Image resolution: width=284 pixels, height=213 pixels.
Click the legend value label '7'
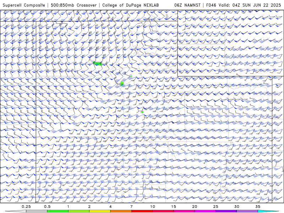coord(131,207)
